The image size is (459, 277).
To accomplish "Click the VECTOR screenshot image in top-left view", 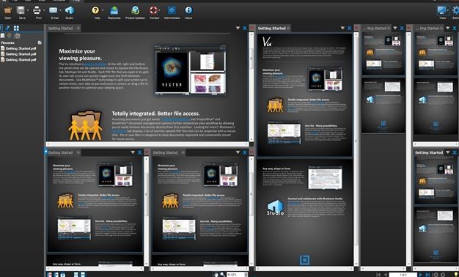I will [x=191, y=70].
